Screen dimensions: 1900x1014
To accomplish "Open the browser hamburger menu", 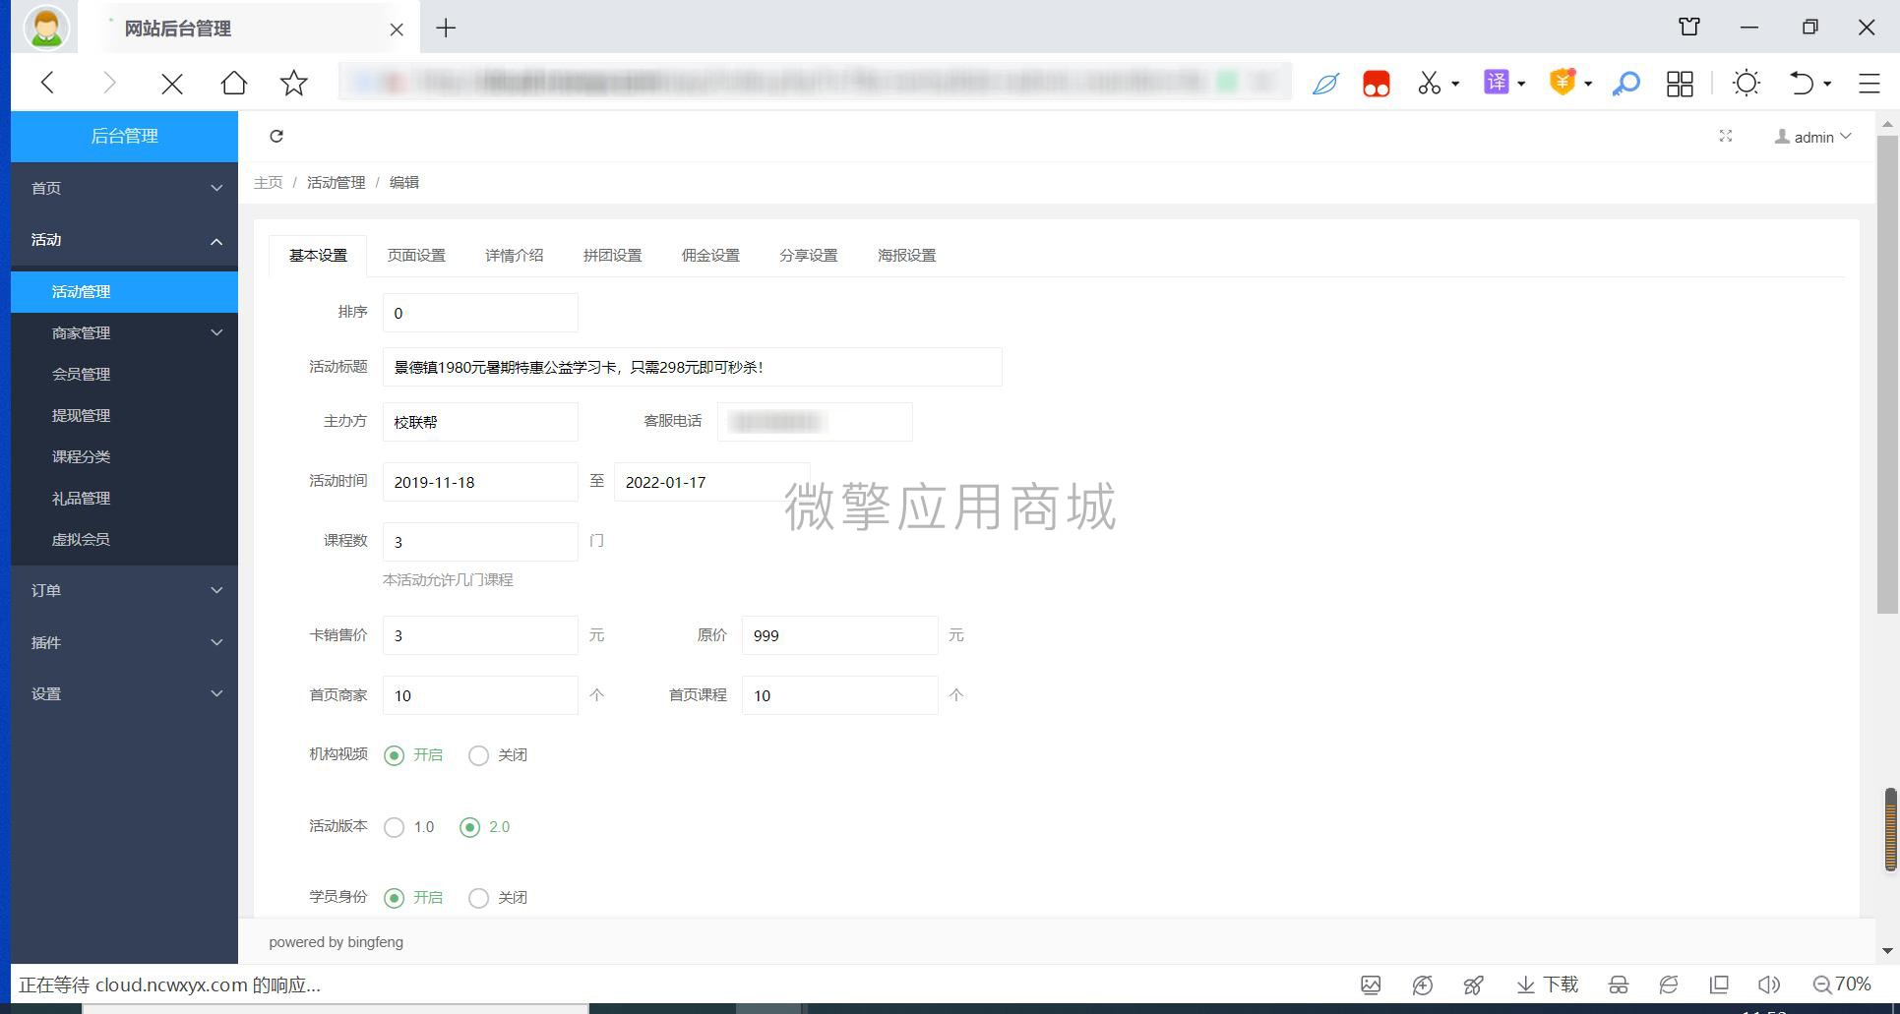I will (x=1869, y=84).
